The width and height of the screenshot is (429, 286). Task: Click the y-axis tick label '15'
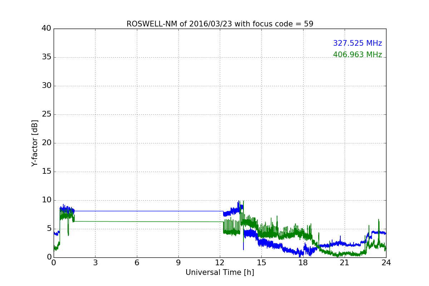point(46,172)
